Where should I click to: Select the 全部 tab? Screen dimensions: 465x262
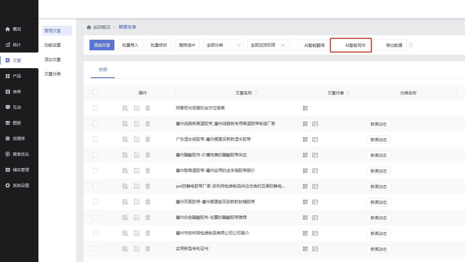coord(103,69)
